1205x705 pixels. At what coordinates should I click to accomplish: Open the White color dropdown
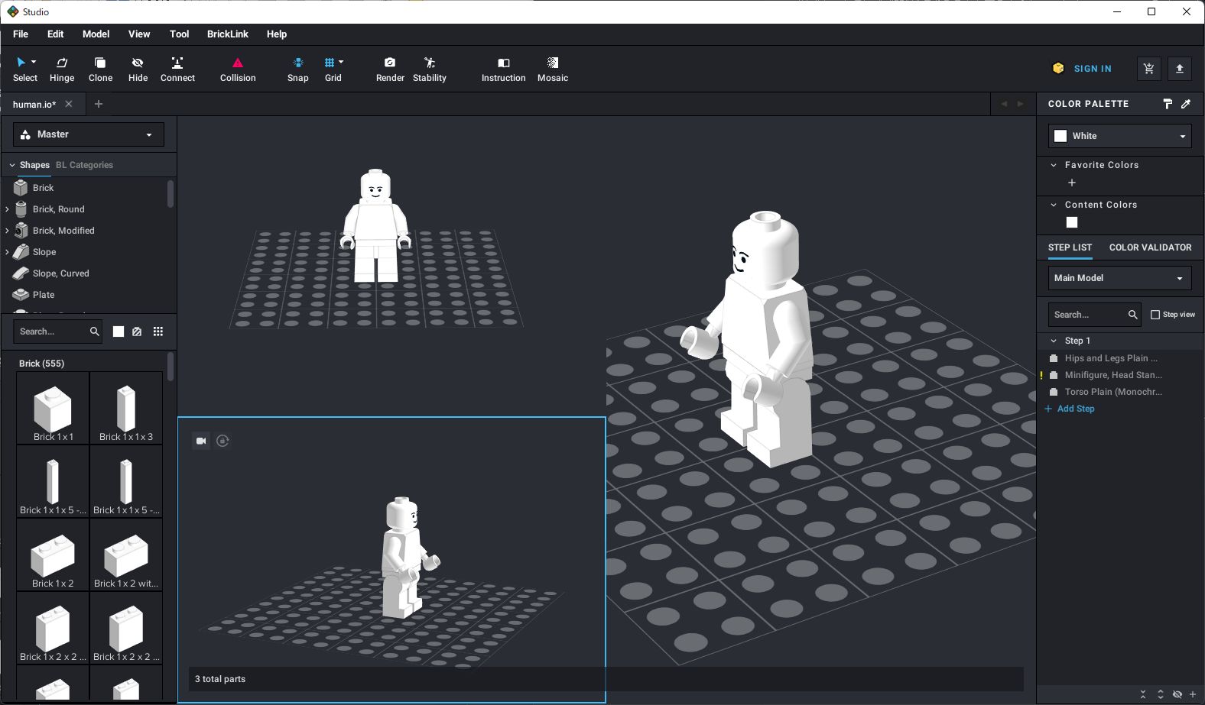[x=1120, y=136]
